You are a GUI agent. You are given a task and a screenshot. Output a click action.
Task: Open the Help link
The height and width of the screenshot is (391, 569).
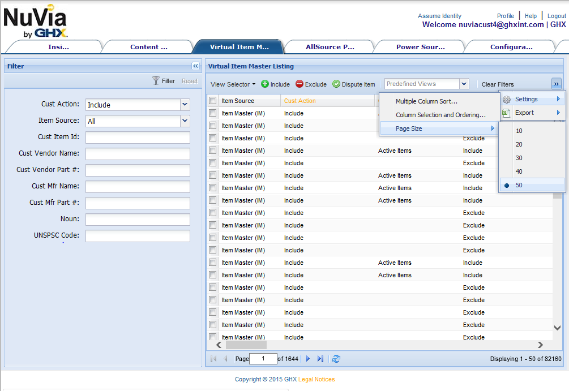(531, 16)
